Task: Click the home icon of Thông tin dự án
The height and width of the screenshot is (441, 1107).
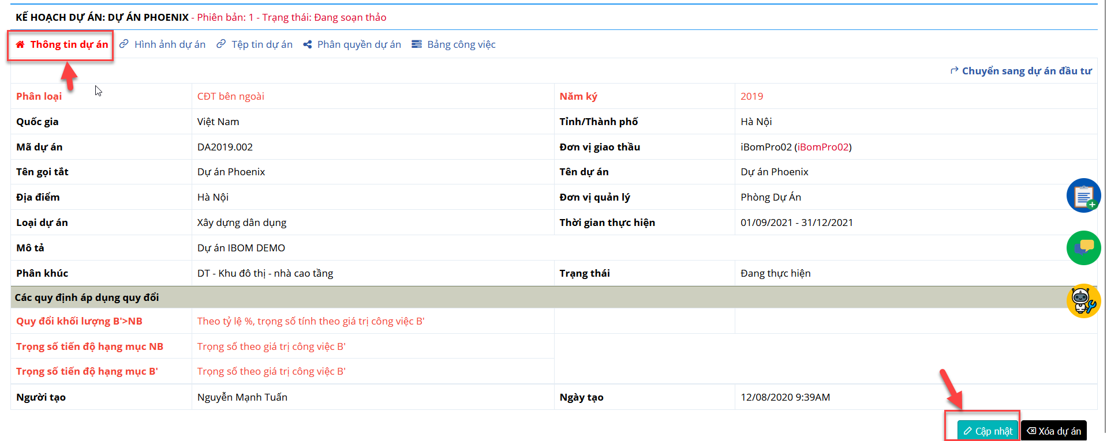Action: click(x=20, y=44)
